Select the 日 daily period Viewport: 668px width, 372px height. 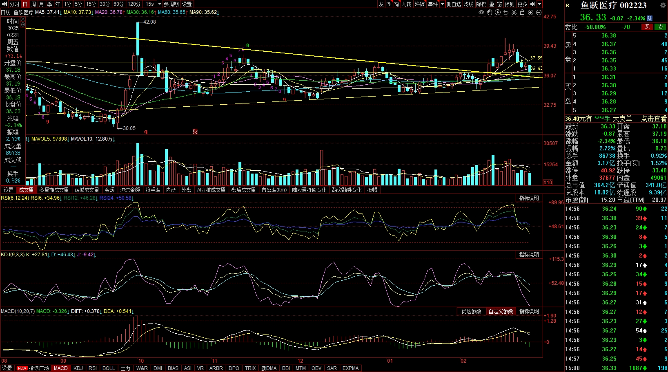[25, 4]
